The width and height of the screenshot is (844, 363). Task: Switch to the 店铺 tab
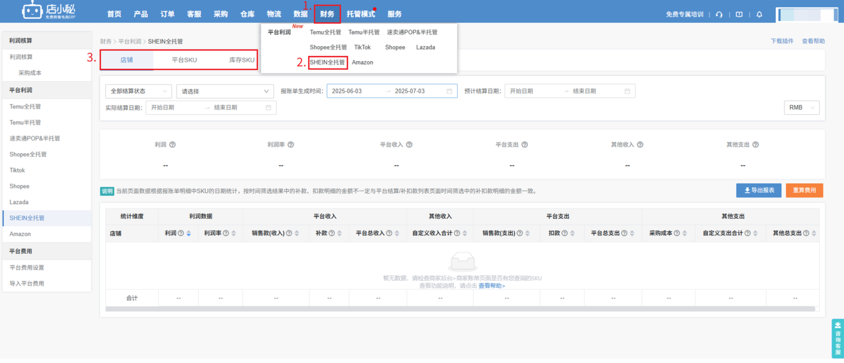127,60
